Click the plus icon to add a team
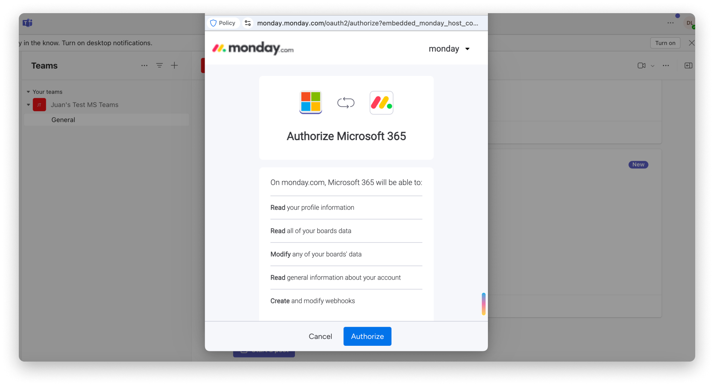The height and width of the screenshot is (386, 714). 175,65
